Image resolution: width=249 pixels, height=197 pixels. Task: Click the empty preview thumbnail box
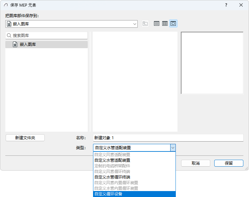tap(212, 63)
